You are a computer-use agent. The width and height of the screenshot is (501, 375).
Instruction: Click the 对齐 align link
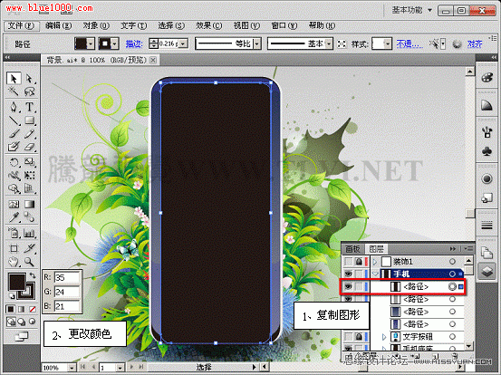point(475,43)
